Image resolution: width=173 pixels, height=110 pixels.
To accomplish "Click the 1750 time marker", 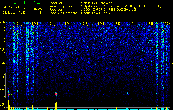I will (167, 24).
